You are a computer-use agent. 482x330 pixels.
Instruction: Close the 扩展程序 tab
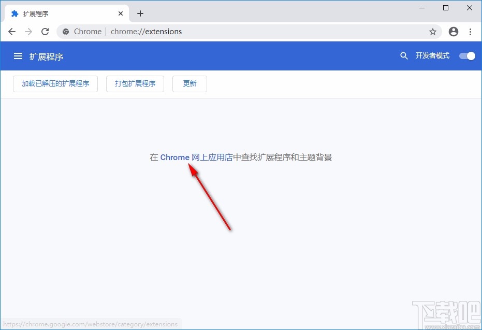[121, 13]
